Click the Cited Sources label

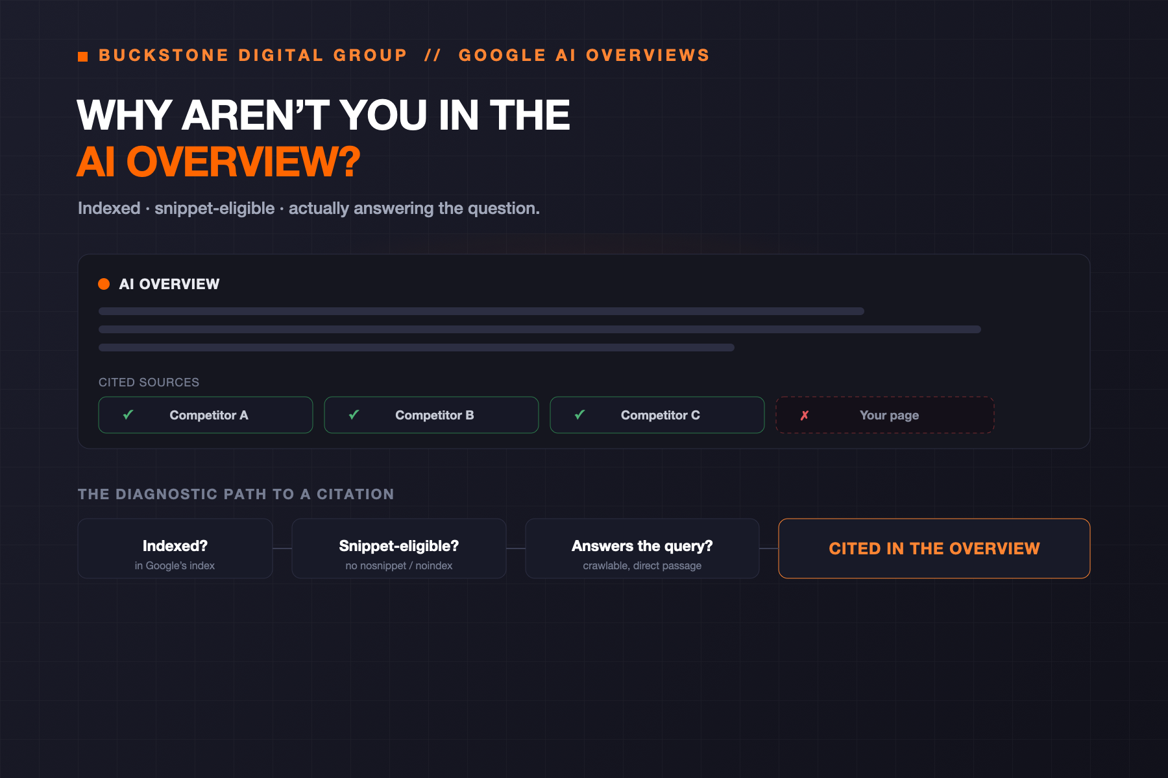click(x=149, y=383)
